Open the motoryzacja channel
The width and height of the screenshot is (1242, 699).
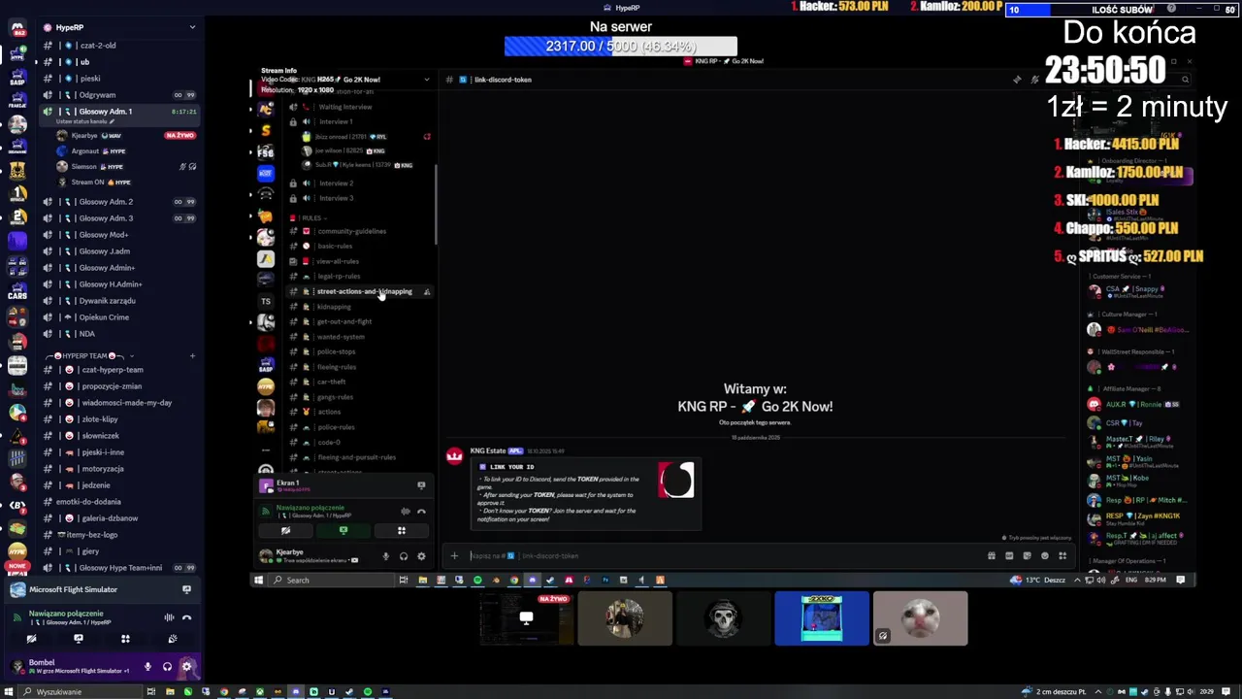tap(118, 469)
